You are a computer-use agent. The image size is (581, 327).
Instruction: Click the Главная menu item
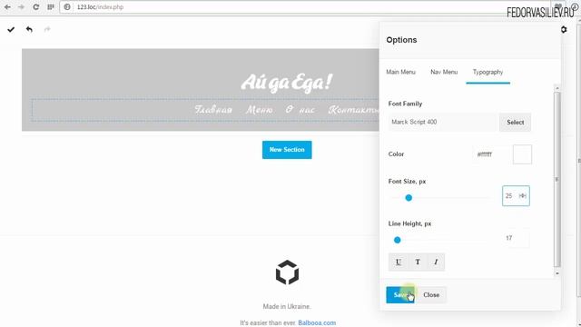click(213, 109)
